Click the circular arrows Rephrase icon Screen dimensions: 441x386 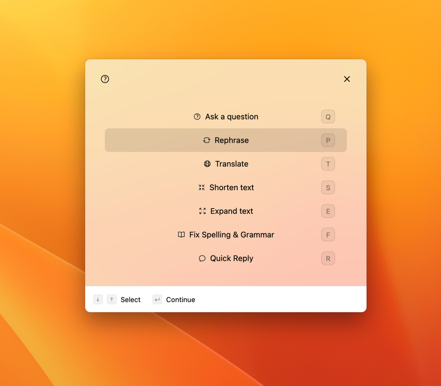(x=207, y=140)
